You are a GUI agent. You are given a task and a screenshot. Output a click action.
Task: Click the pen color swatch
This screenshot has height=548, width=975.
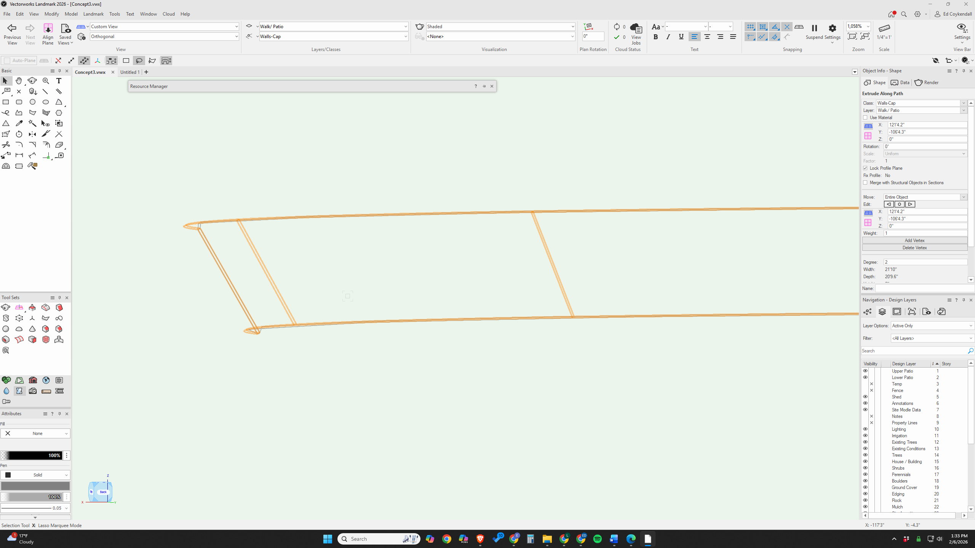[x=35, y=486]
